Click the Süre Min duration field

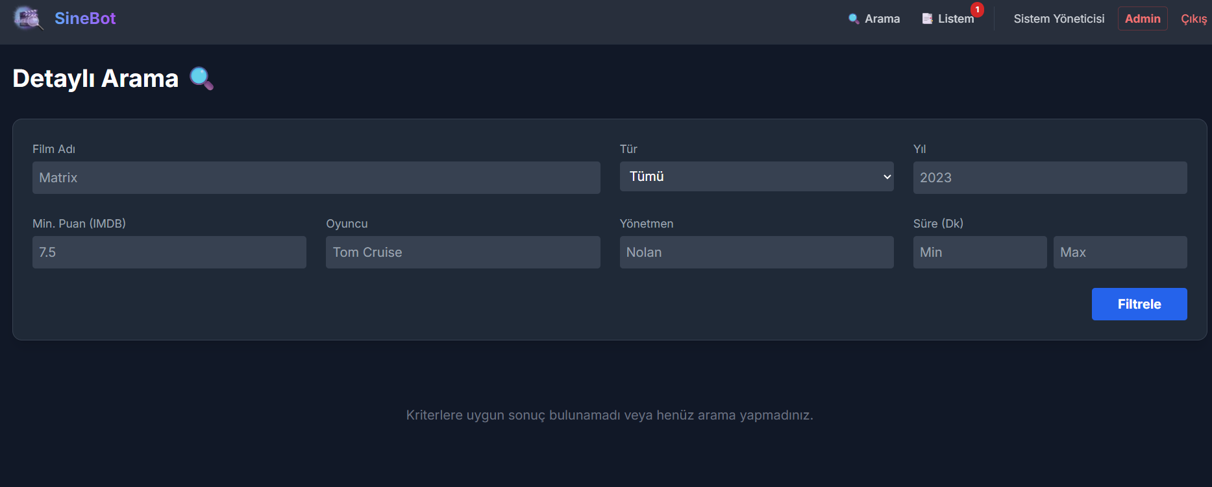point(980,252)
